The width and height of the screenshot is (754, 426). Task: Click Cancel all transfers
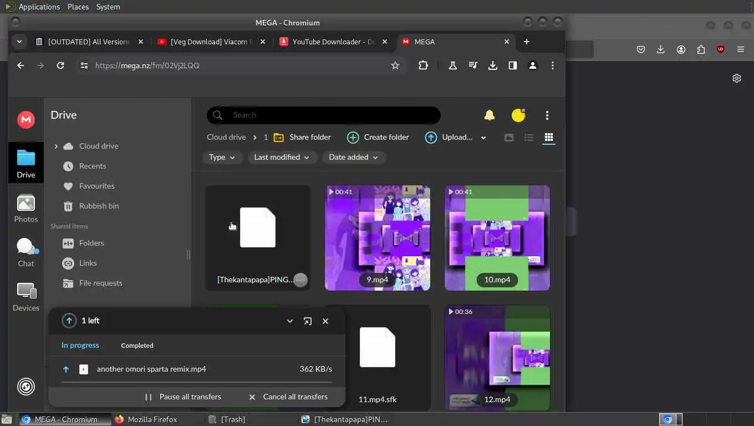288,397
